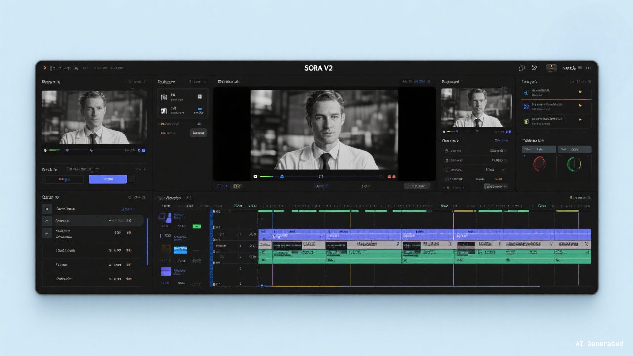Click blue scrubber handle under the center preview
This screenshot has height=356, width=633.
(282, 177)
